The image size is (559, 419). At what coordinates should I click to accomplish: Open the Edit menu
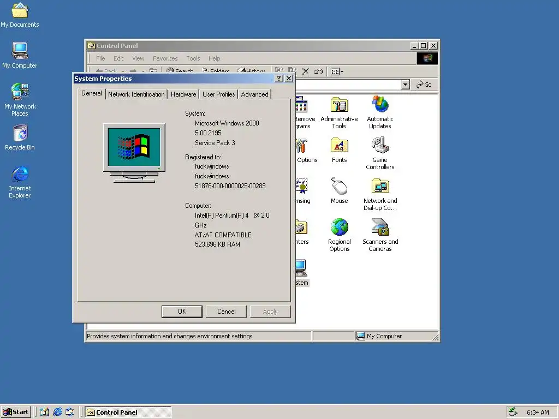coord(118,58)
